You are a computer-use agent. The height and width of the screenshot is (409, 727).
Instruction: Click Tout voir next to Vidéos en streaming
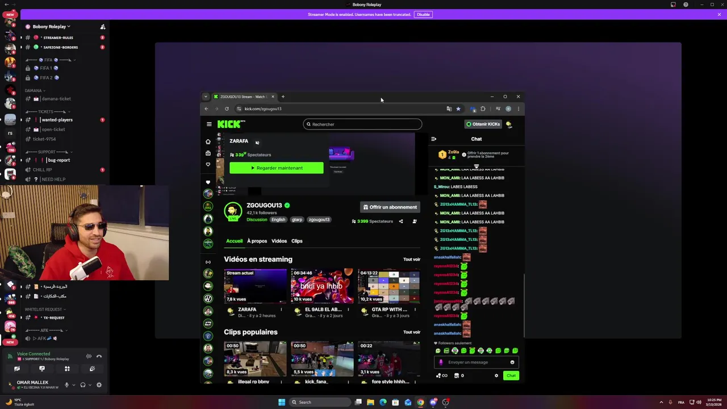click(x=412, y=260)
